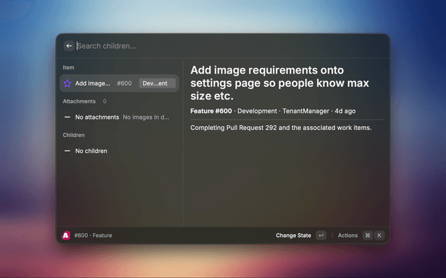Focus the Search children input field

pos(230,46)
